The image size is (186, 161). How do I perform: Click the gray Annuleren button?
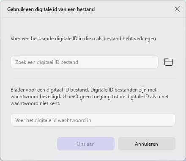point(147,144)
